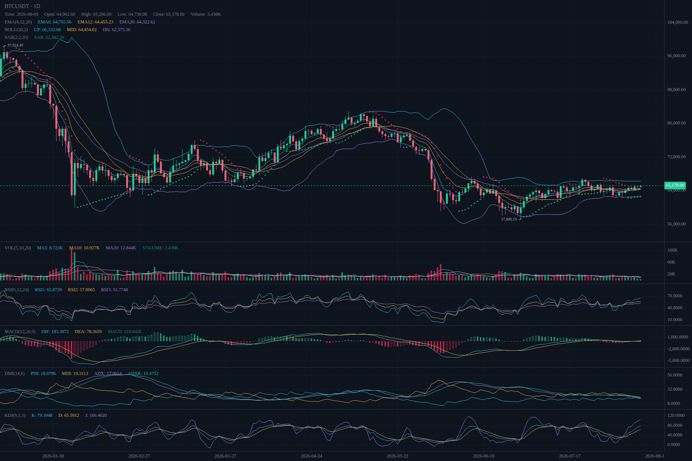Select the -5,000.0000 MACD axis label
Viewport: 692px width, 461px height.
(679, 360)
